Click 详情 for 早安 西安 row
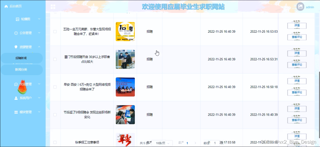 coord(297,81)
